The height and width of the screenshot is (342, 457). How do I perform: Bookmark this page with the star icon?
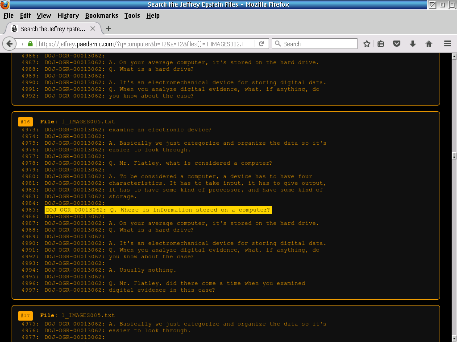(x=367, y=44)
